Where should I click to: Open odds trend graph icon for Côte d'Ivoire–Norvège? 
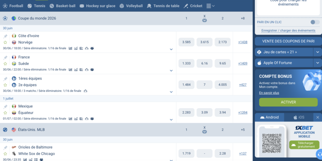click(x=76, y=48)
